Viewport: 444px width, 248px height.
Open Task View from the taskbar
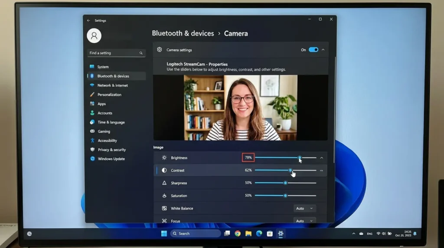click(227, 233)
